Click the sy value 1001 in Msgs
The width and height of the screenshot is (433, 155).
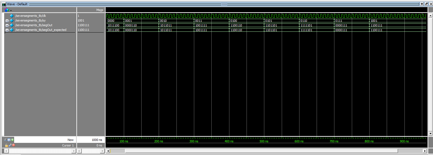(x=81, y=20)
